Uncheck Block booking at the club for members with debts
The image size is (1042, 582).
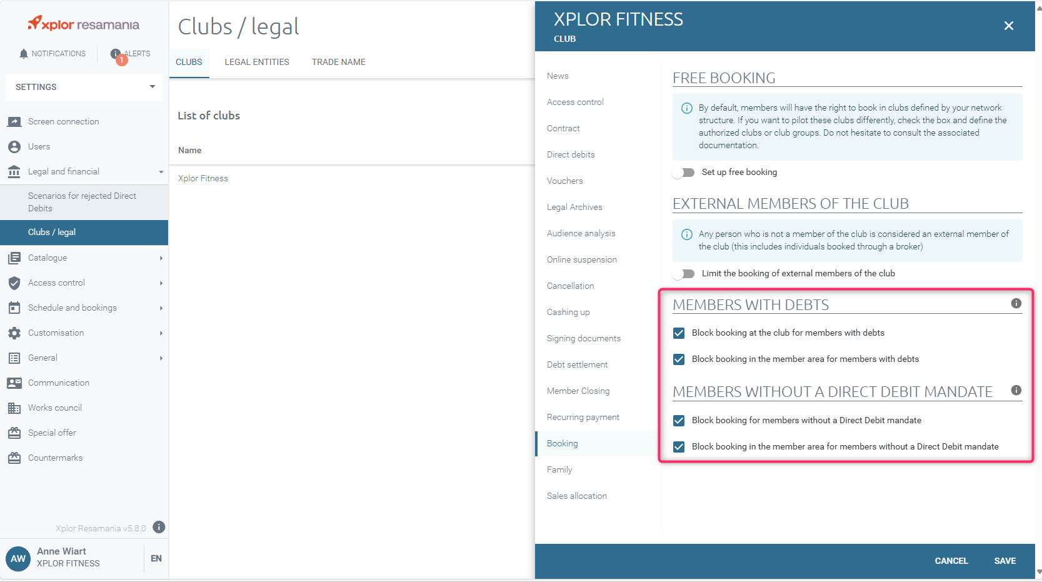[679, 333]
